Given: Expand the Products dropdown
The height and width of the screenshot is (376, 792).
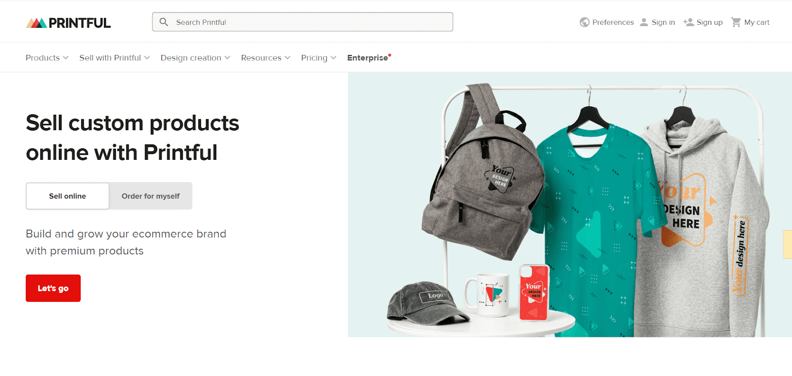Looking at the screenshot, I should tap(47, 58).
